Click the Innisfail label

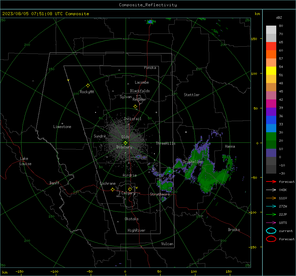pyautogui.click(x=133, y=119)
